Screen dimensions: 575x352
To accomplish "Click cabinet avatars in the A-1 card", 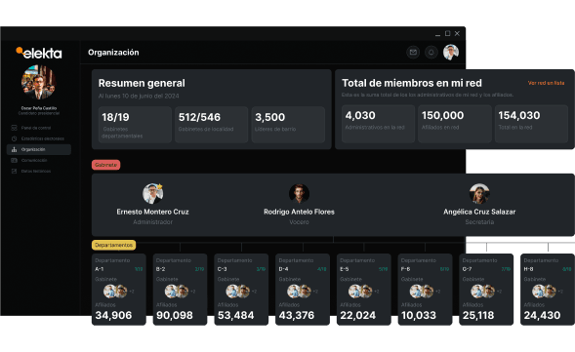I will point(115,292).
